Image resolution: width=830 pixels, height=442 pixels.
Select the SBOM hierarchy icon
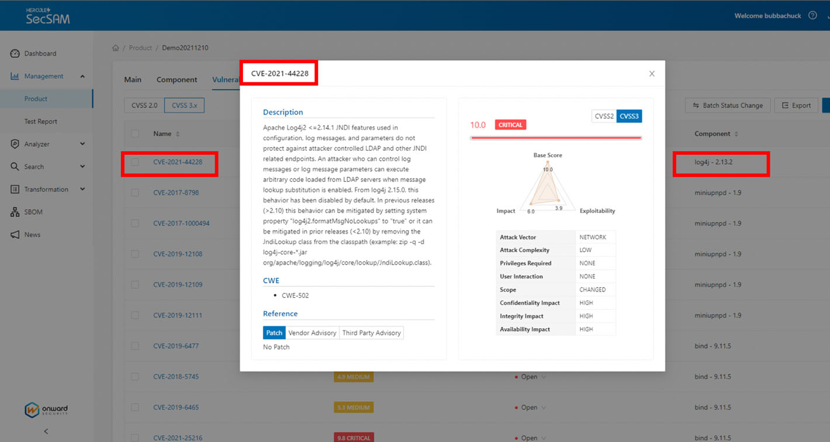[x=13, y=211]
